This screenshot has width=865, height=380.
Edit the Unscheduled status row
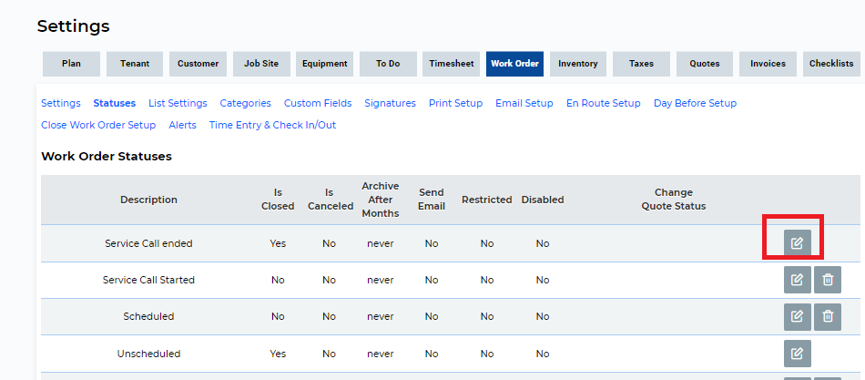[797, 354]
